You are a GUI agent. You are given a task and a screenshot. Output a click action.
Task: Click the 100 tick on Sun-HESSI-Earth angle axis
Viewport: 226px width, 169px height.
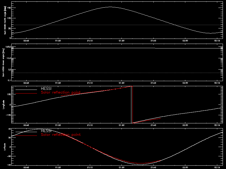[x=9, y=18]
